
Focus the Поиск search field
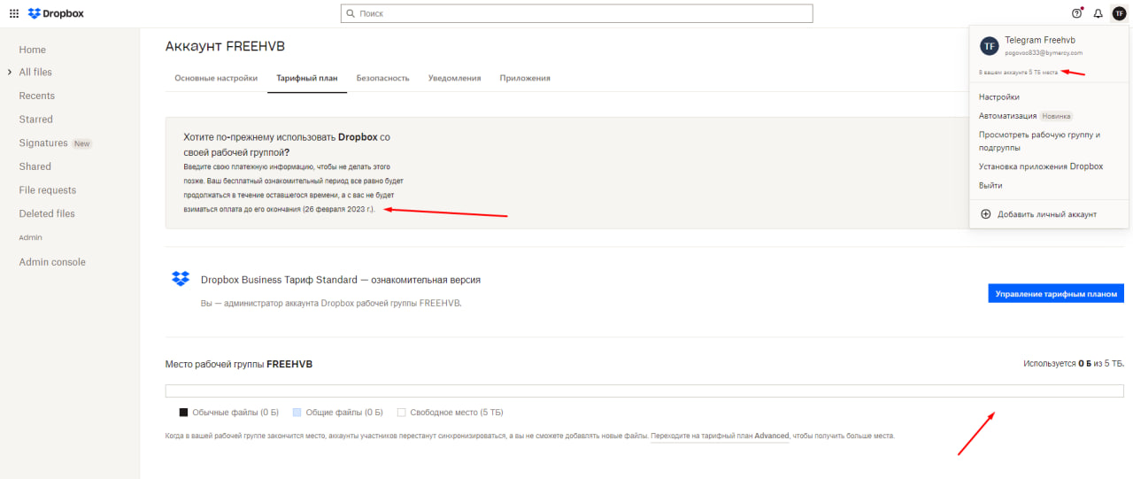pos(576,13)
